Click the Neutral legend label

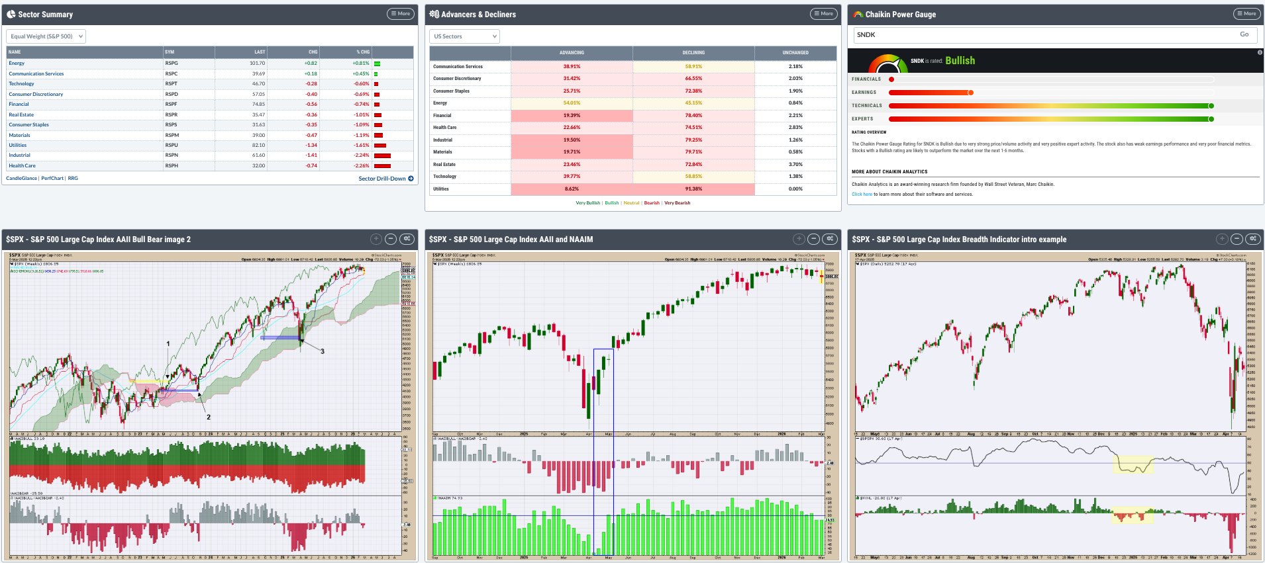click(x=631, y=203)
